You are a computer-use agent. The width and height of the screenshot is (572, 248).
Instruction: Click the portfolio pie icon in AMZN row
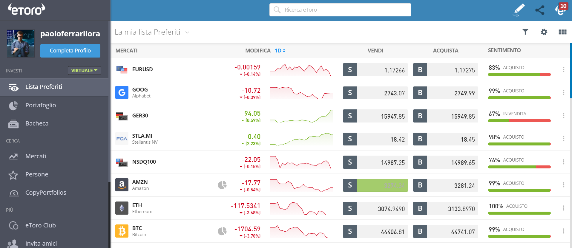(222, 185)
